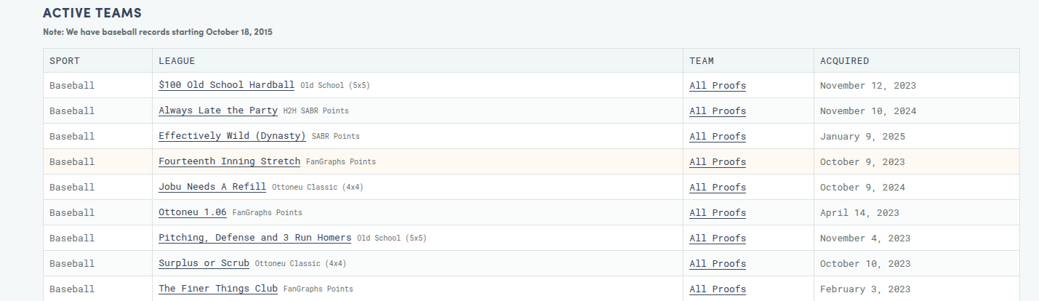Click the LEAGUE column header

pyautogui.click(x=177, y=61)
